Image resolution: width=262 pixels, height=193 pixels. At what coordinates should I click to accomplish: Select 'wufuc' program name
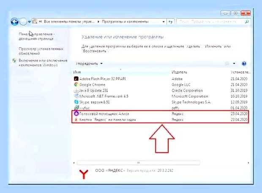85,108
